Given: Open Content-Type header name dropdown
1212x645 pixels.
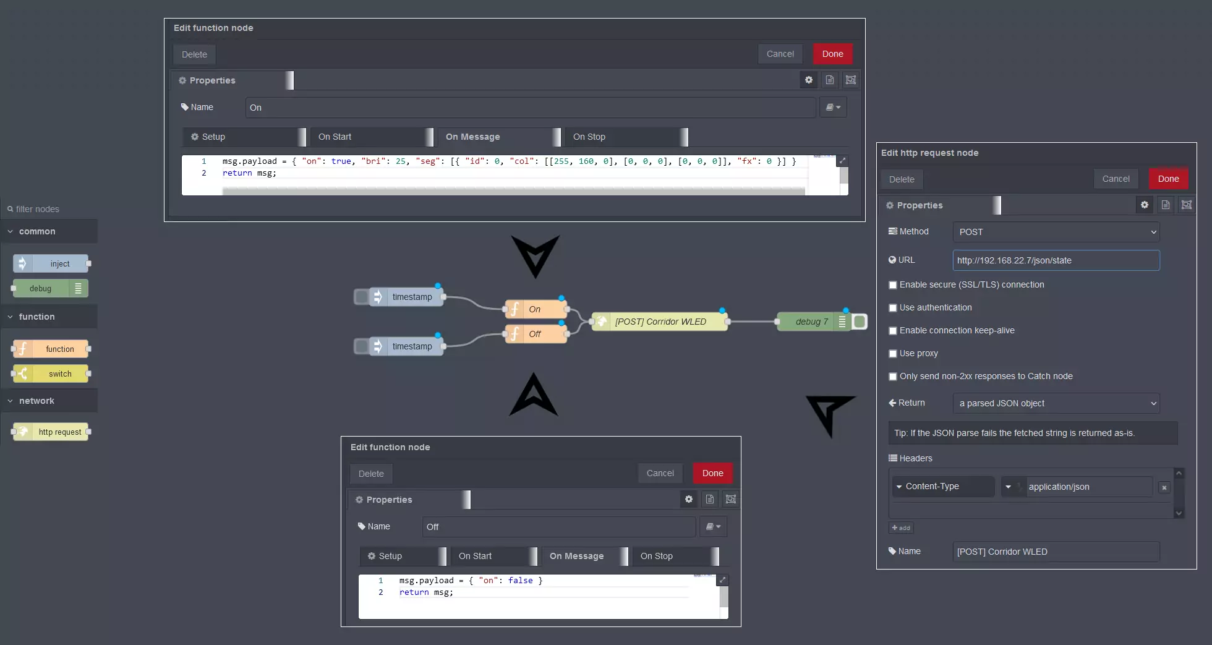Looking at the screenshot, I should [943, 487].
